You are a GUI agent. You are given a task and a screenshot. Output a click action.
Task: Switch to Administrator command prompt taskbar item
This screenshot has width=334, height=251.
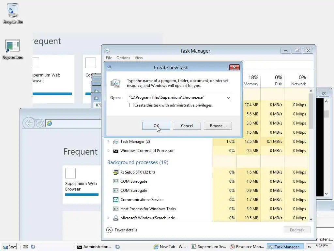coord(94,247)
